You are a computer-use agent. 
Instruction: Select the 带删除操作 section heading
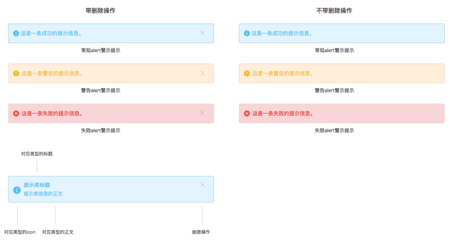point(100,11)
